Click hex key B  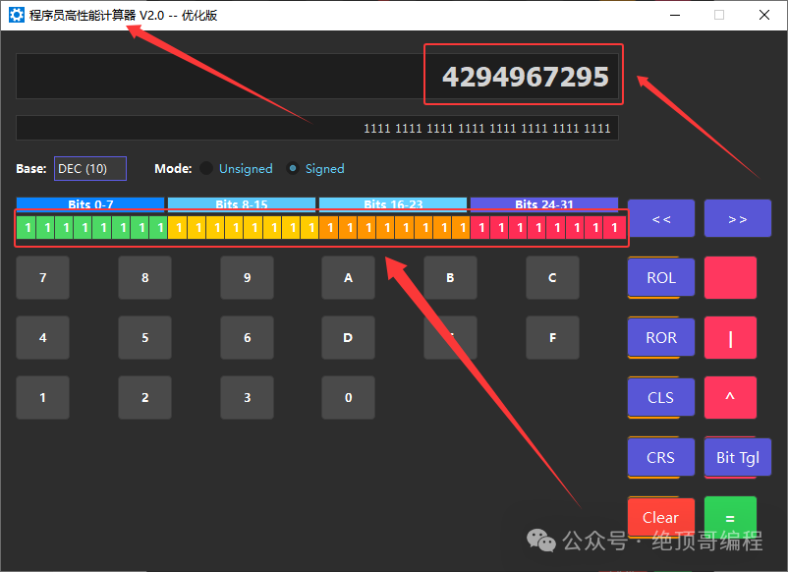pyautogui.click(x=450, y=277)
